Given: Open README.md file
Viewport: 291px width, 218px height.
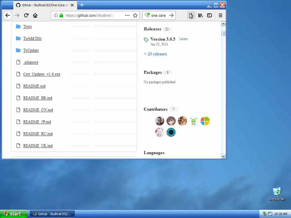Looking at the screenshot, I should coord(34,86).
